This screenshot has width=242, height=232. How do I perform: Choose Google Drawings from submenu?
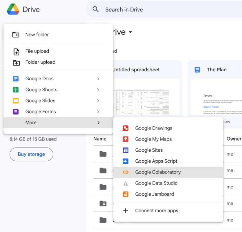click(168, 128)
